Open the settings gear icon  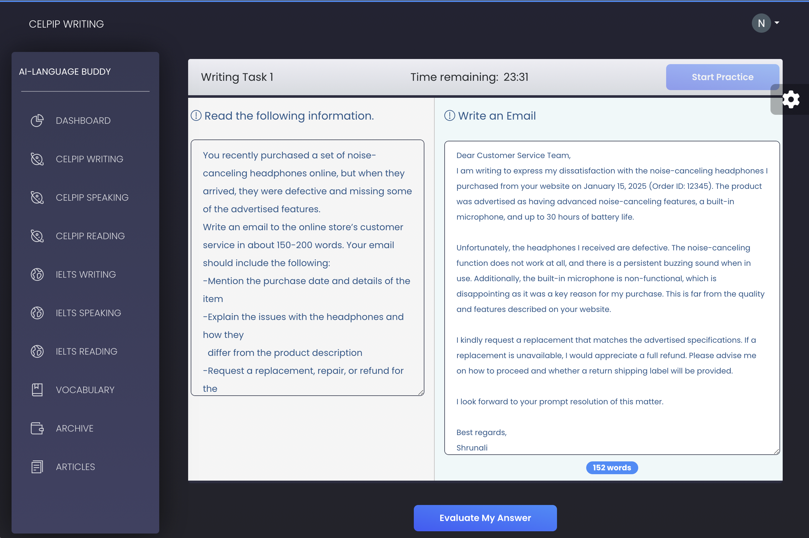(791, 99)
